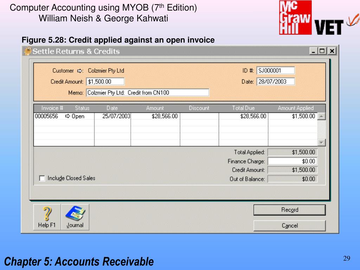The width and height of the screenshot is (360, 270).
Task: Click the MYOB title bar icon
Action: tap(27, 51)
